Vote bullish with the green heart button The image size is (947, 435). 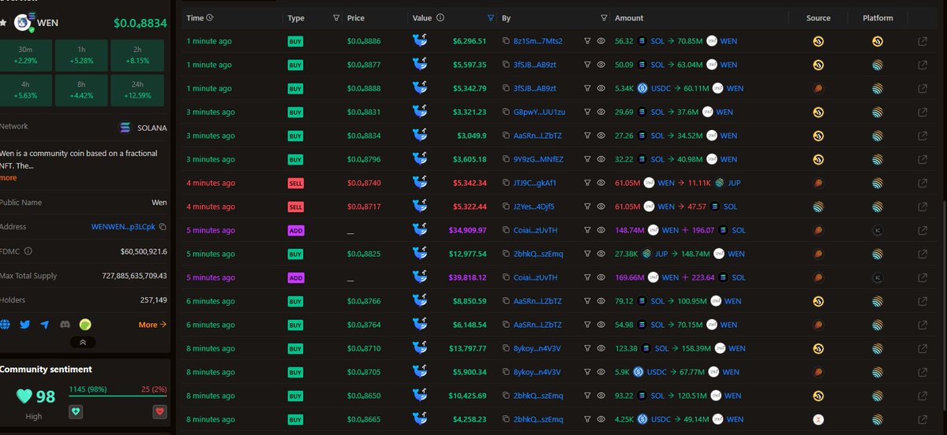pos(76,411)
